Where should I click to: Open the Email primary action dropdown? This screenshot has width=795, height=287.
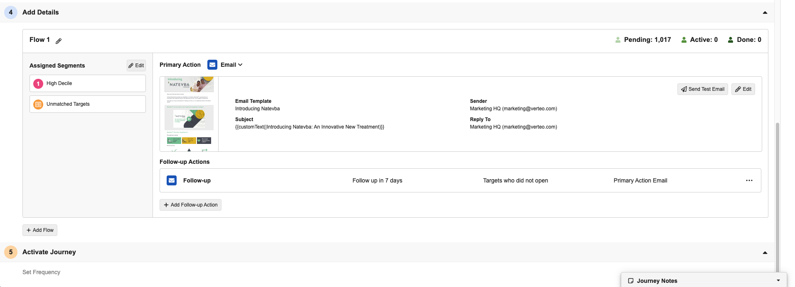(231, 65)
